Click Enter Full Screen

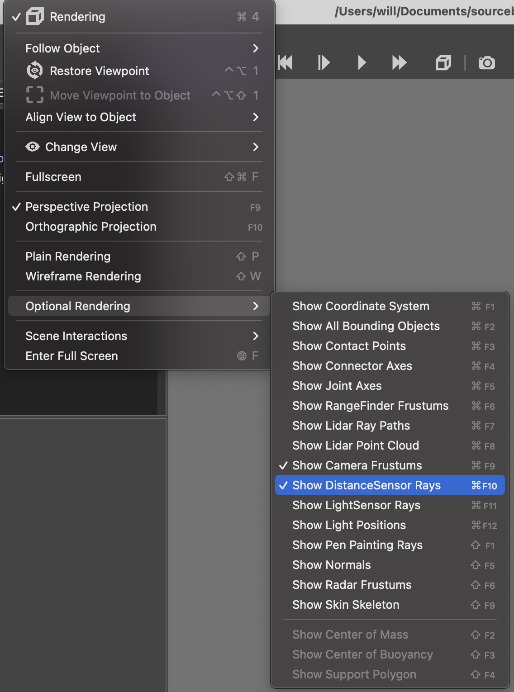(x=71, y=356)
